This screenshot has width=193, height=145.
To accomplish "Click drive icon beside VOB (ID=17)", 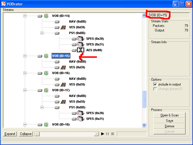I will [40, 90].
